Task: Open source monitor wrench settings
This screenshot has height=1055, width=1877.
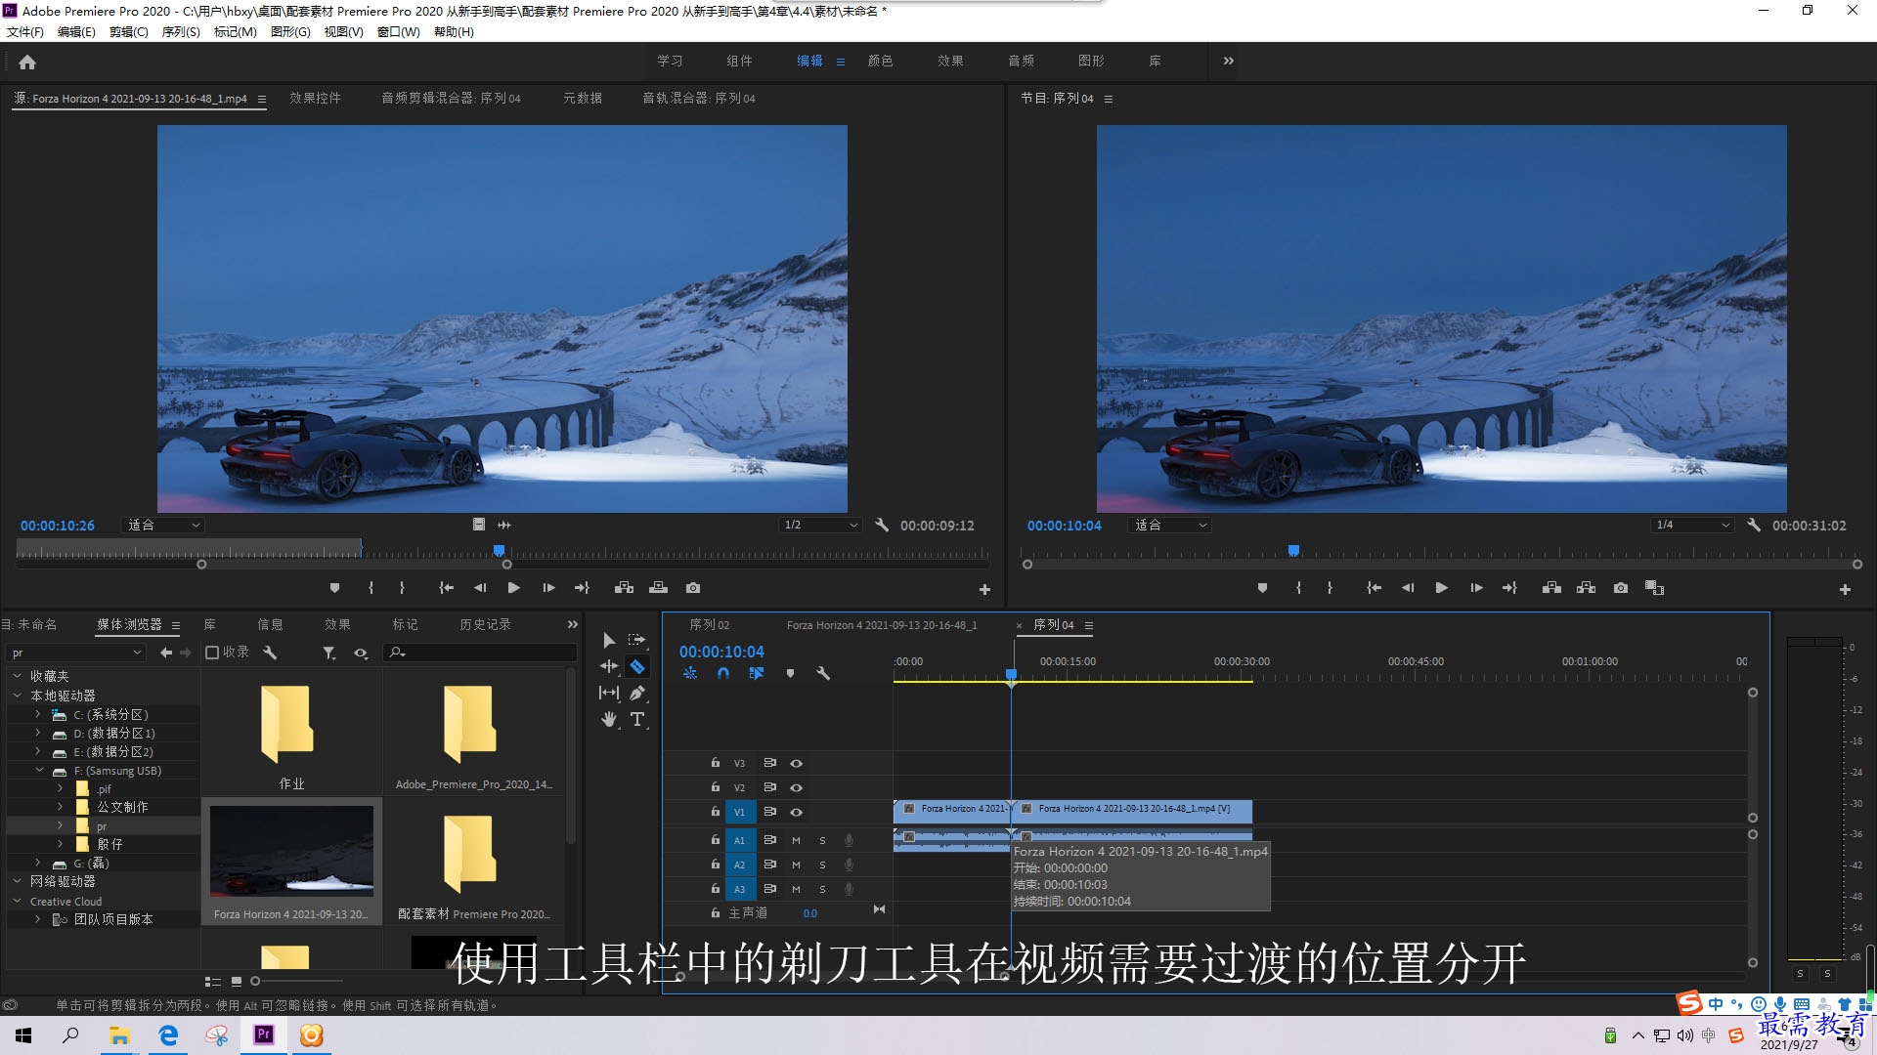Action: pos(882,526)
